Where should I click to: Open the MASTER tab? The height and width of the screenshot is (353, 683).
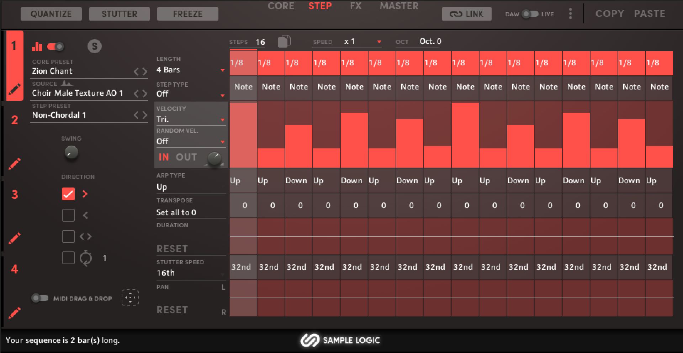399,6
